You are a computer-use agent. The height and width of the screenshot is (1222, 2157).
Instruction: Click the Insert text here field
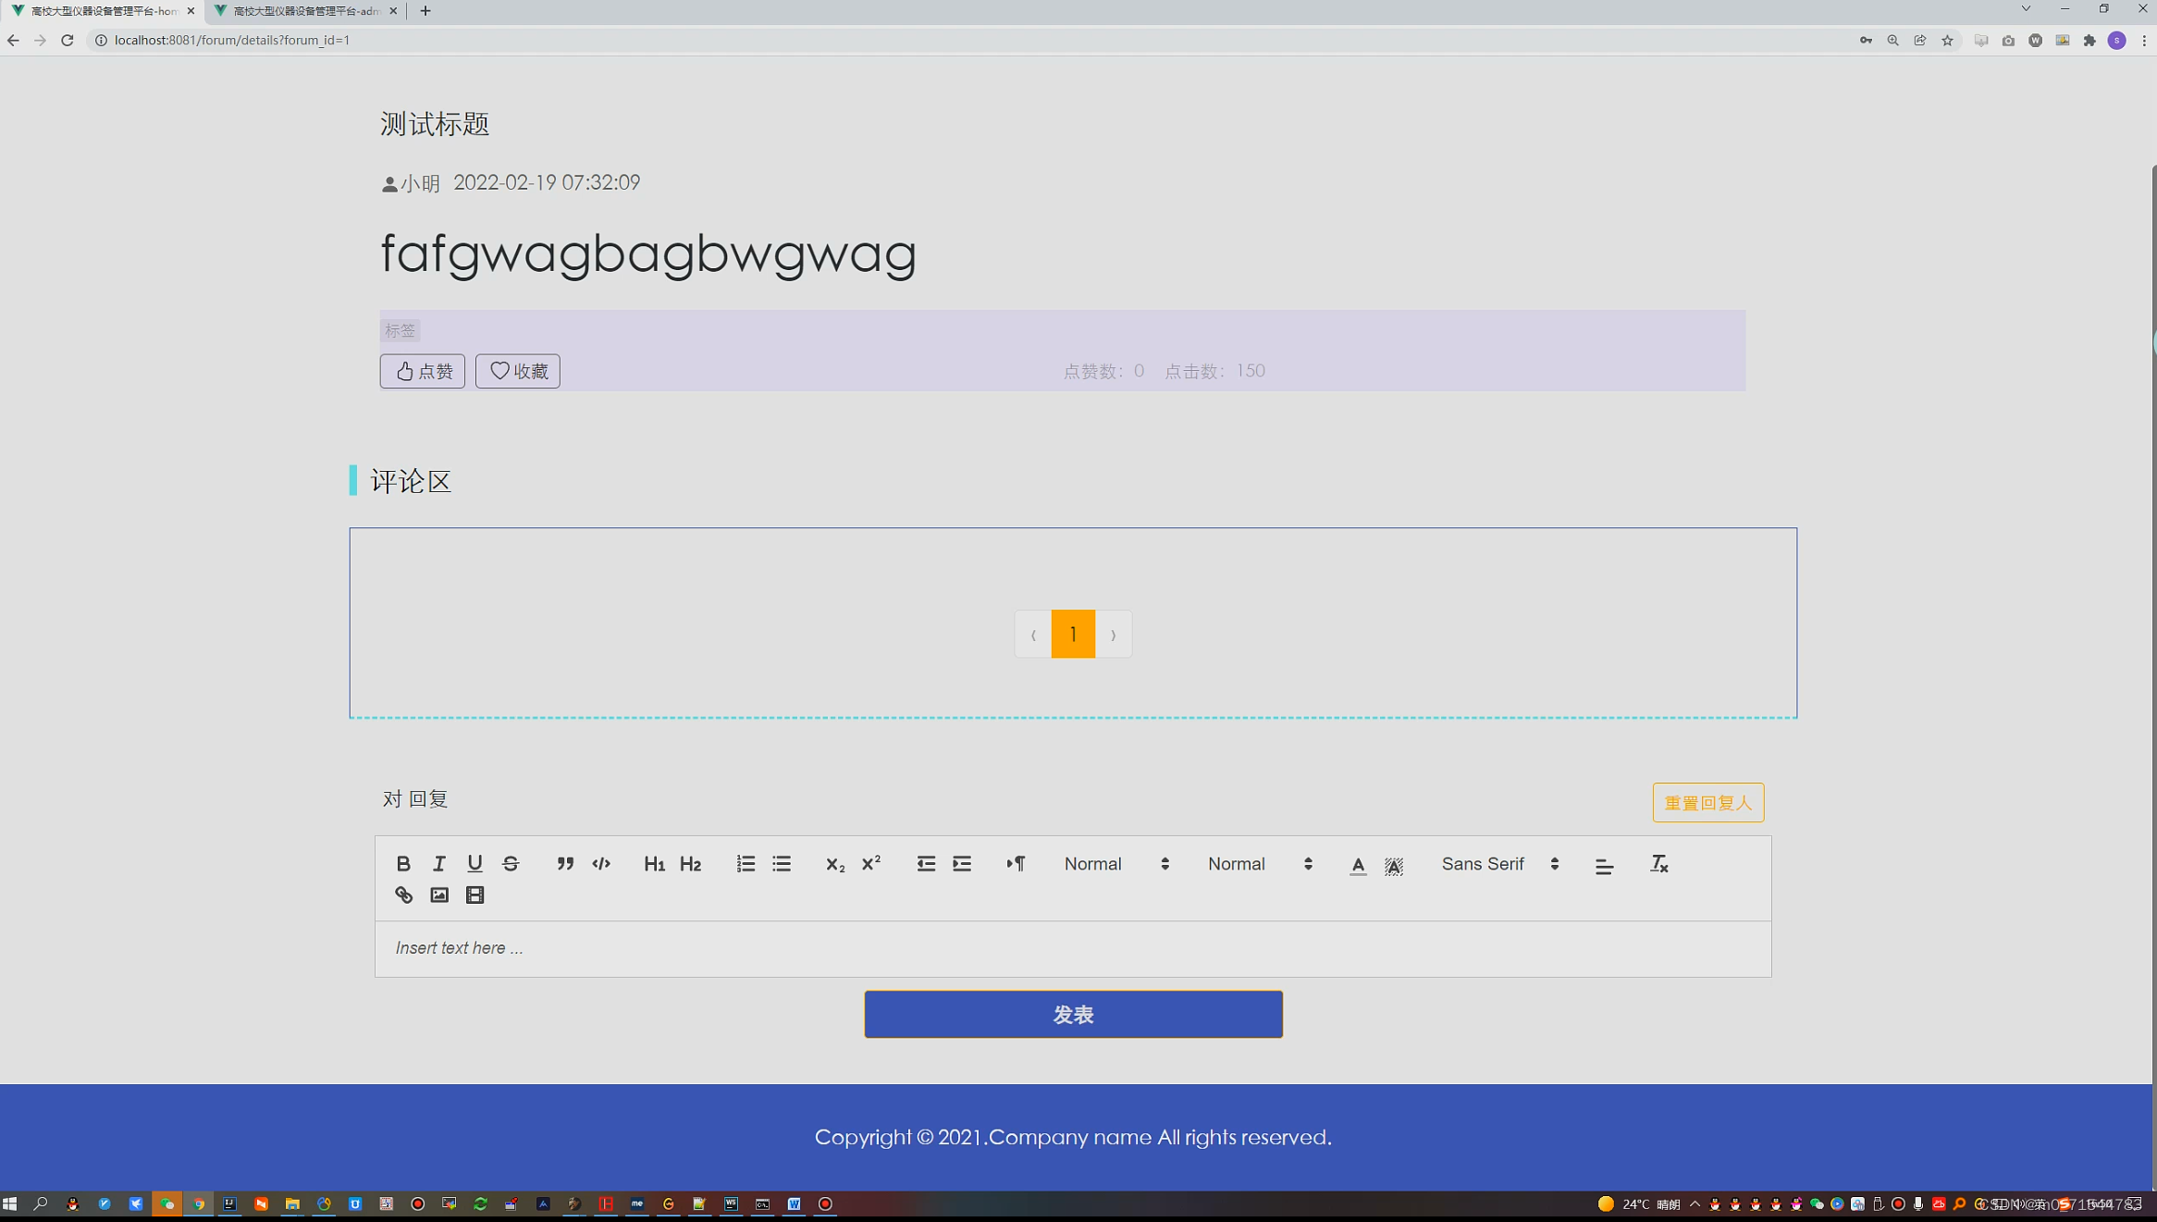[x=1073, y=948]
